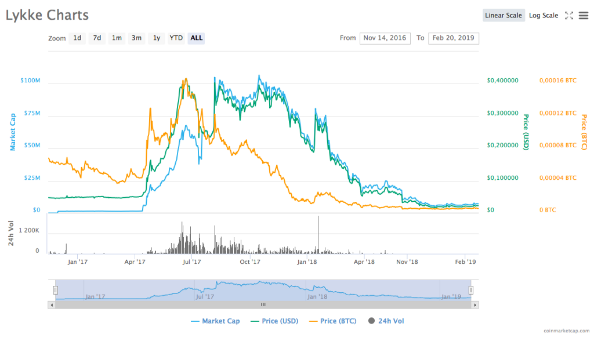Set zoom range to 1m
The height and width of the screenshot is (341, 594).
click(117, 38)
